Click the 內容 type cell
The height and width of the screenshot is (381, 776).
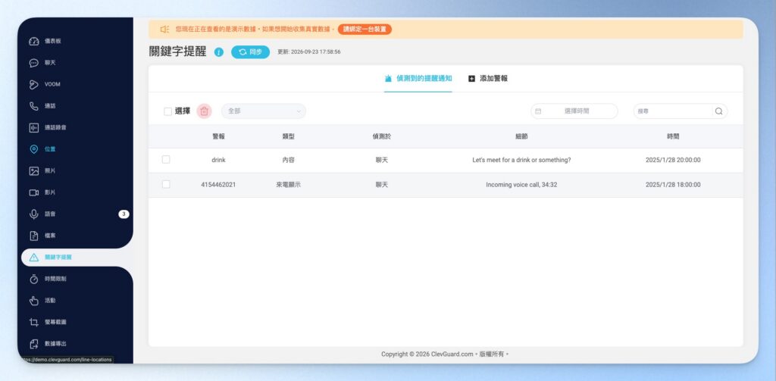coord(289,161)
